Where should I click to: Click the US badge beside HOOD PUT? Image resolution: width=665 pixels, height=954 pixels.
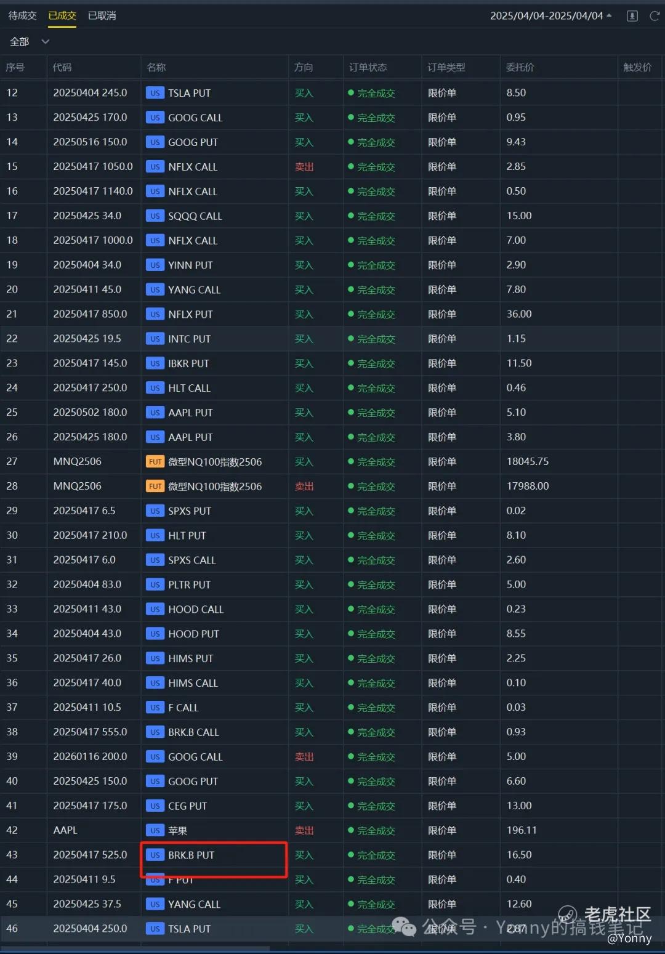point(155,634)
